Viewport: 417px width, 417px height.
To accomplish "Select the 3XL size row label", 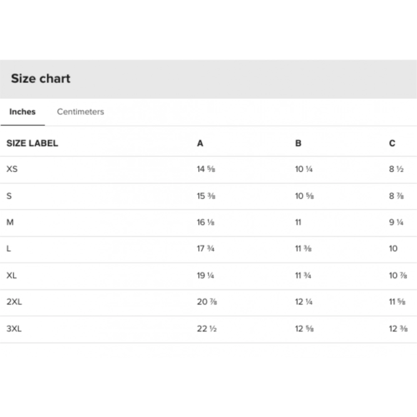I will [14, 329].
